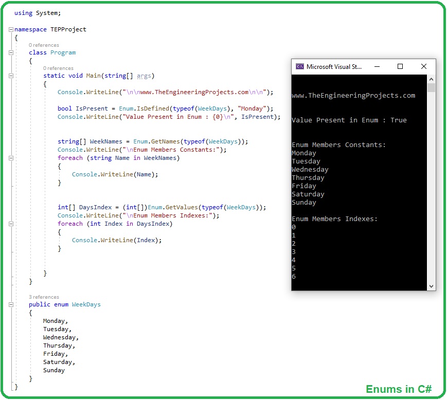Collapse the public enum WeekDays block
Image resolution: width=447 pixels, height=400 pixels.
11,304
